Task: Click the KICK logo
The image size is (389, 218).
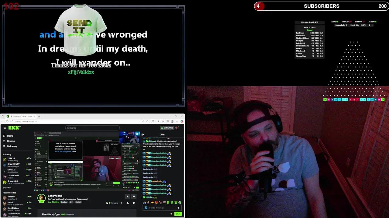Action: pos(15,128)
